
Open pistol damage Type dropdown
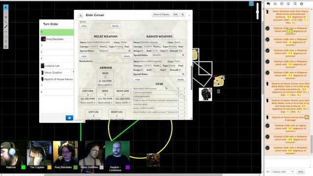pyautogui.click(x=173, y=66)
